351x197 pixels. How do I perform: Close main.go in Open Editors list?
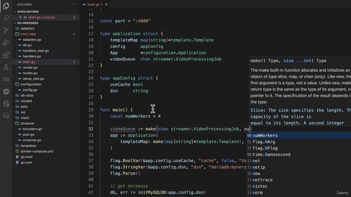click(20, 17)
